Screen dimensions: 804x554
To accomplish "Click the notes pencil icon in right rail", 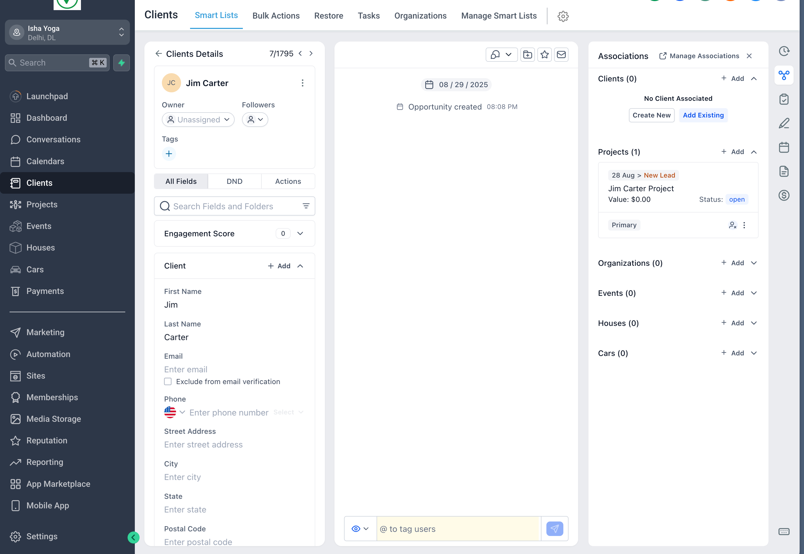I will click(x=784, y=123).
